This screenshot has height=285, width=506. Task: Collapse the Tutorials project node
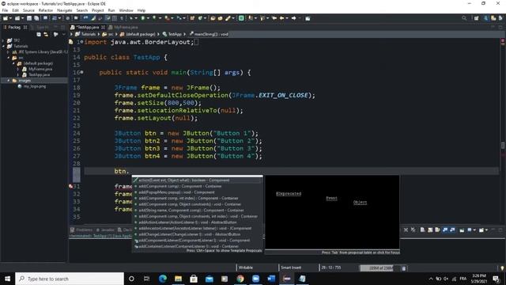3,46
